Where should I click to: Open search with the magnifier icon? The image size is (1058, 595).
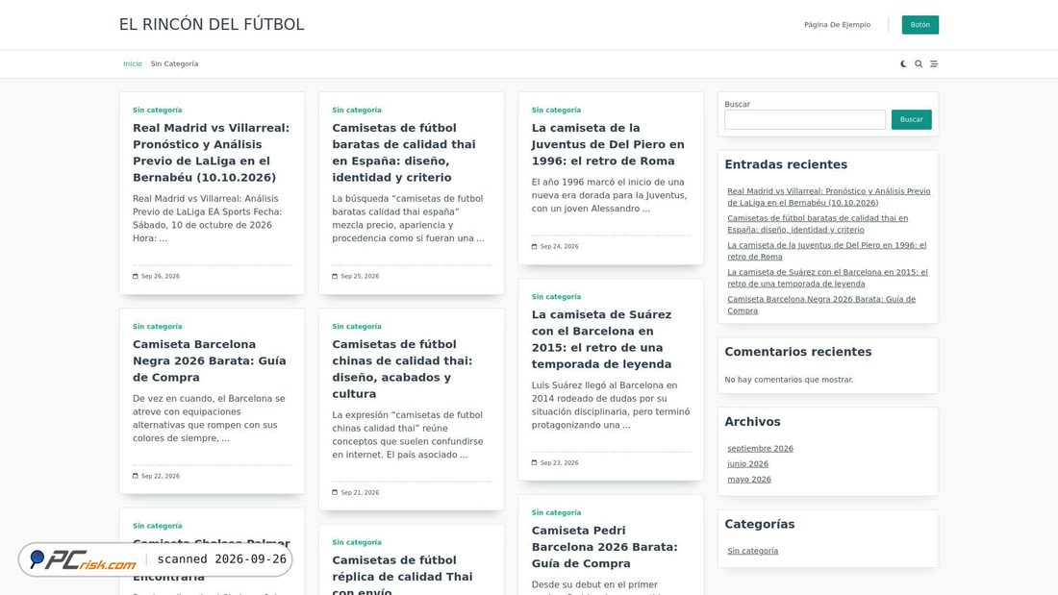pos(919,64)
